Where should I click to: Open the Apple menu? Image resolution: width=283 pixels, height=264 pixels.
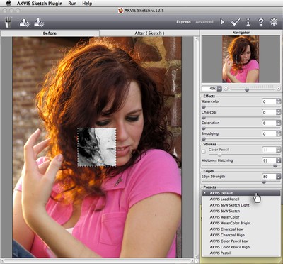8,4
